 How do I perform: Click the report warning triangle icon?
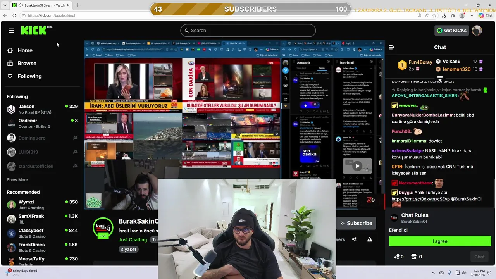[x=370, y=239]
